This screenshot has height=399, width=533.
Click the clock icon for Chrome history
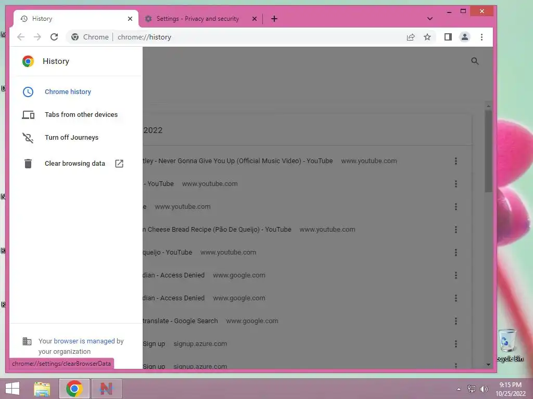tap(28, 92)
